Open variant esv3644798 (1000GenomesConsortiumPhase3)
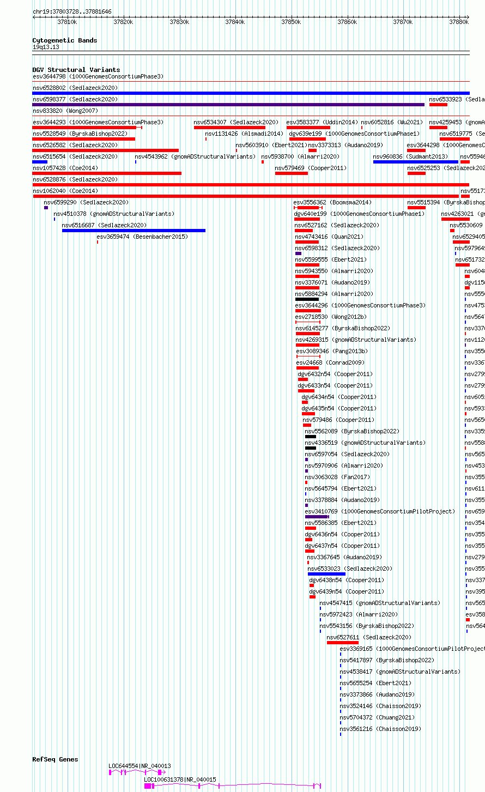Image resolution: width=485 pixels, height=792 pixels. point(98,76)
